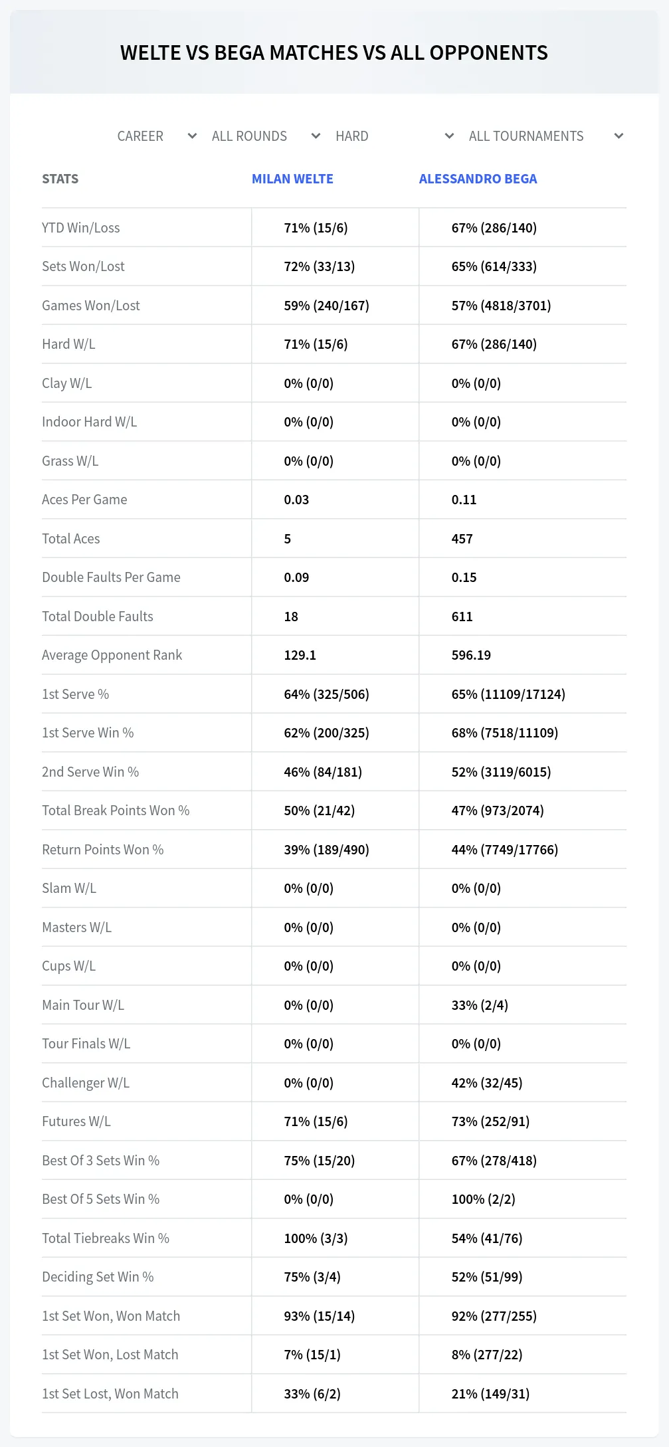Click the chevron arrow beside CAREER
Screen dimensions: 669x1447
point(192,136)
